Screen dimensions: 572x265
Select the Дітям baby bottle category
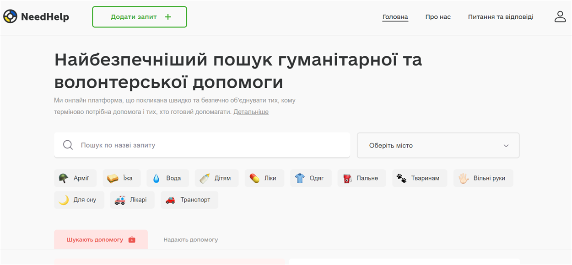216,178
